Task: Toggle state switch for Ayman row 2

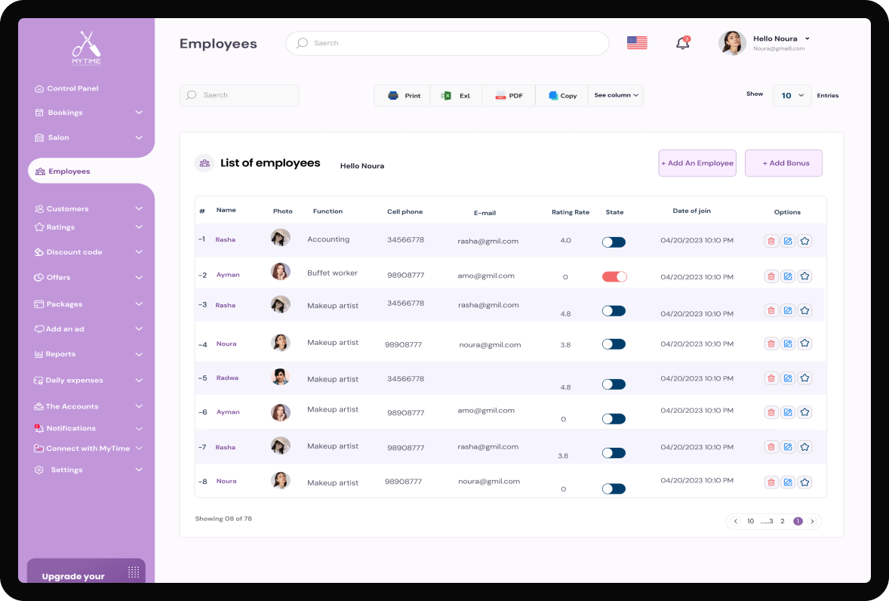Action: pyautogui.click(x=614, y=277)
